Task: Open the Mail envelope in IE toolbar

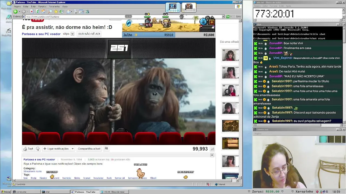Action: 69,12
